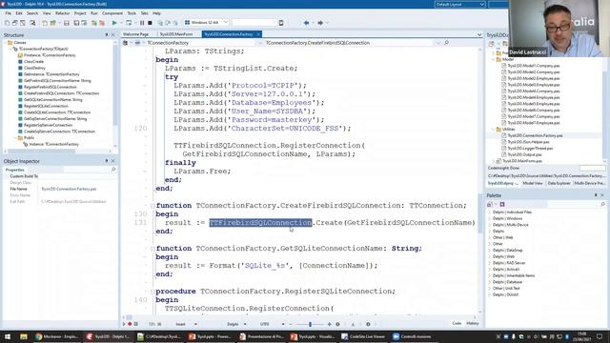
Task: Click Object Inspector search magnifier
Action: point(113,170)
